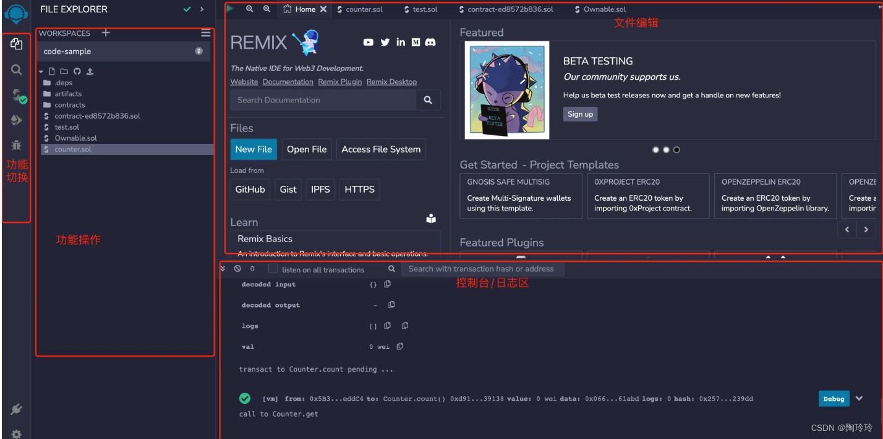Open the beta tester featured image

click(x=507, y=90)
